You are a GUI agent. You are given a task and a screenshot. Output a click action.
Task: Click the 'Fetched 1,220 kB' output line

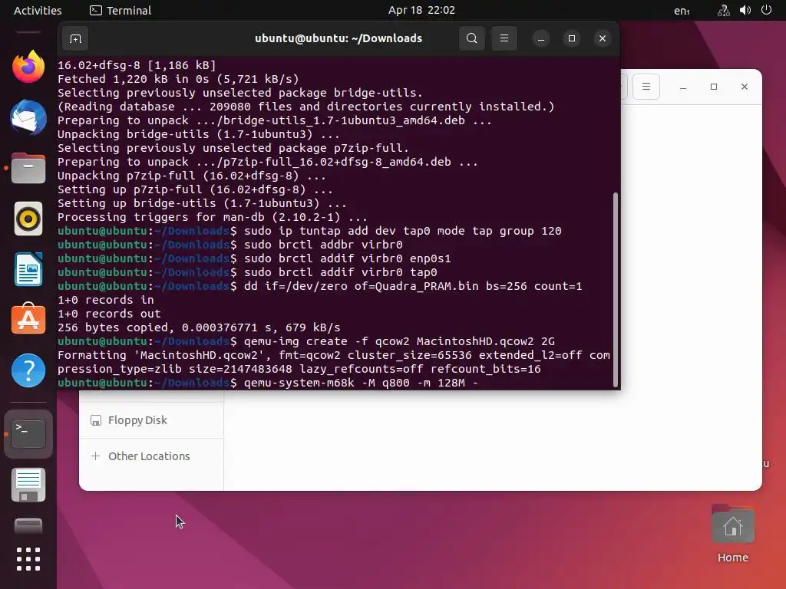pyautogui.click(x=178, y=79)
